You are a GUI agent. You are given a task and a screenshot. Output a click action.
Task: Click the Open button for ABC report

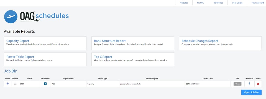pos(237,84)
